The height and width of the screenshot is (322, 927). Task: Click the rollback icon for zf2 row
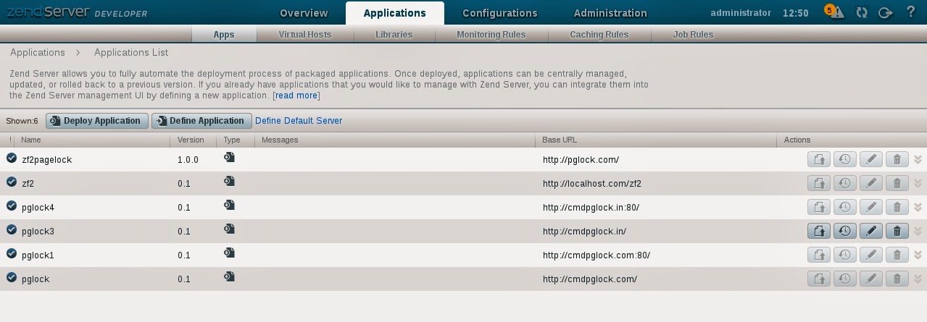click(x=845, y=184)
